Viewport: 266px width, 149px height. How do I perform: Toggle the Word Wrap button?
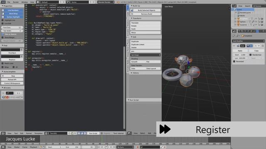(12, 14)
